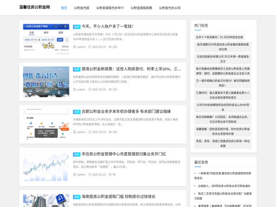Click the 热门标签 section heading
Viewport: 276px width, 207px height.
tap(201, 26)
